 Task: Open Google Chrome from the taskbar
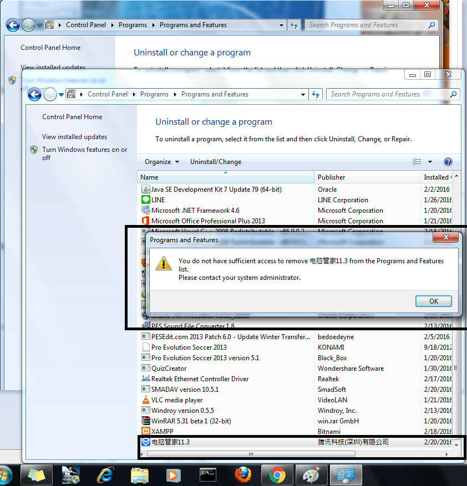pos(277,475)
